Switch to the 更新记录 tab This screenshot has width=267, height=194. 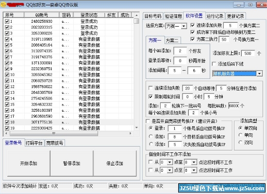[235, 16]
